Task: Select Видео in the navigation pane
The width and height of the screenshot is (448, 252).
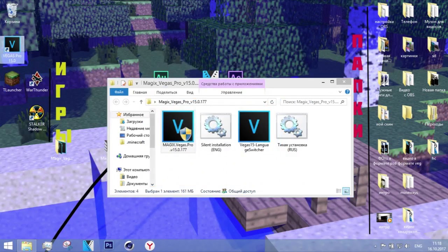Action: click(129, 177)
